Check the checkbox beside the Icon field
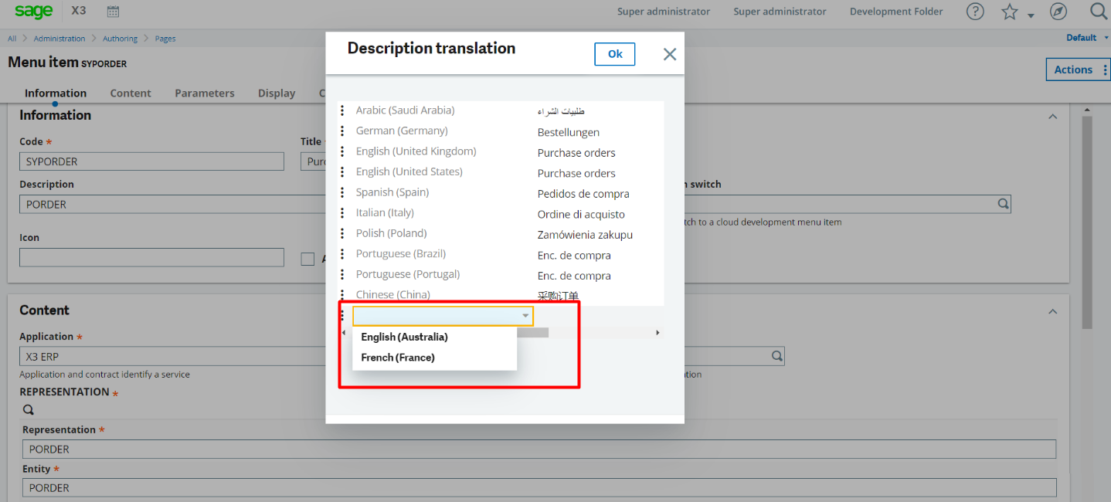The width and height of the screenshot is (1111, 502). (307, 259)
